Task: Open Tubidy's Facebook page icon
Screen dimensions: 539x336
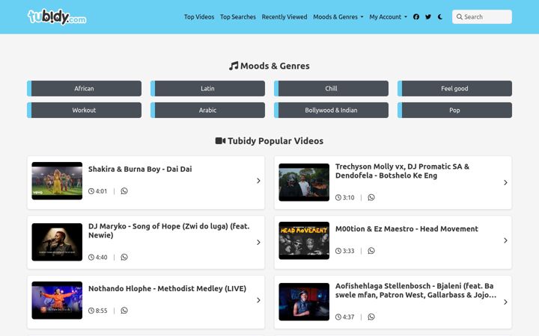Action: pos(416,16)
